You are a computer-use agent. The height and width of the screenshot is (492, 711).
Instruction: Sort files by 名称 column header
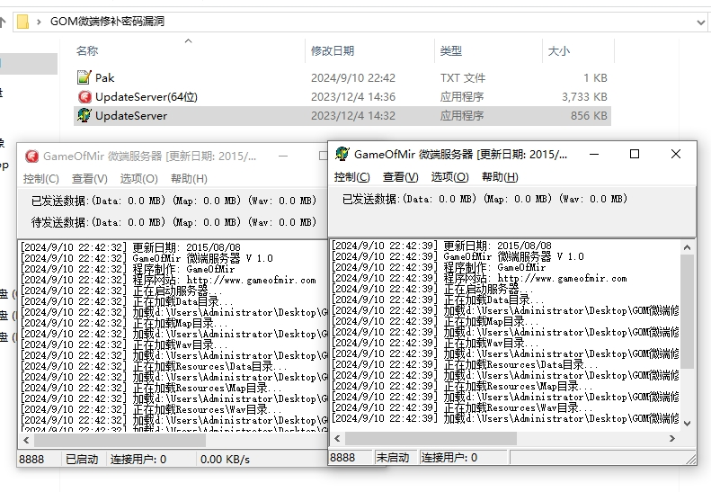[x=86, y=51]
